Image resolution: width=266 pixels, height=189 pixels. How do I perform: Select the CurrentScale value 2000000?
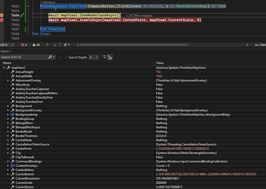pos(161,183)
